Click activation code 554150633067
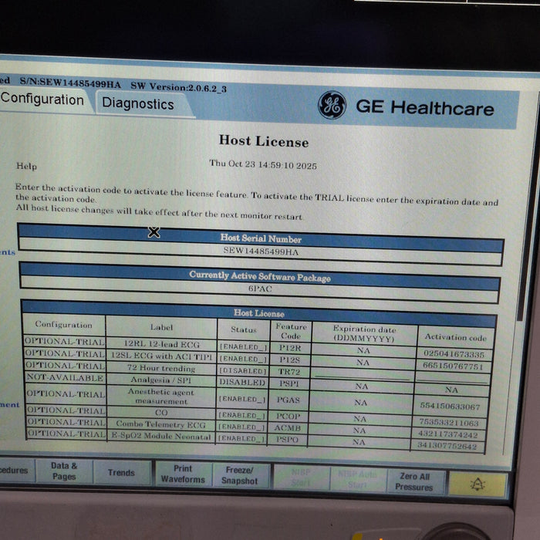 [x=450, y=407]
